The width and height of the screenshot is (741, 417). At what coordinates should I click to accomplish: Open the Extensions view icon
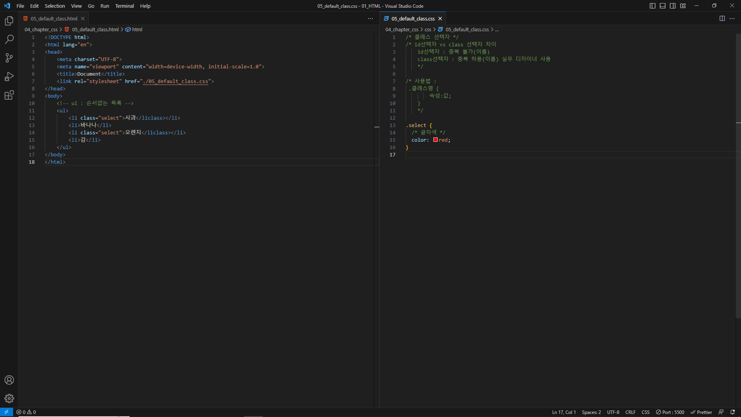point(9,95)
